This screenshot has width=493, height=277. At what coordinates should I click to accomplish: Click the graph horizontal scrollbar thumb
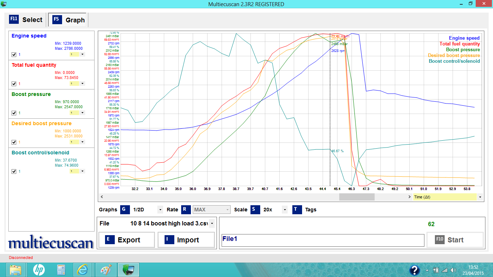click(357, 197)
